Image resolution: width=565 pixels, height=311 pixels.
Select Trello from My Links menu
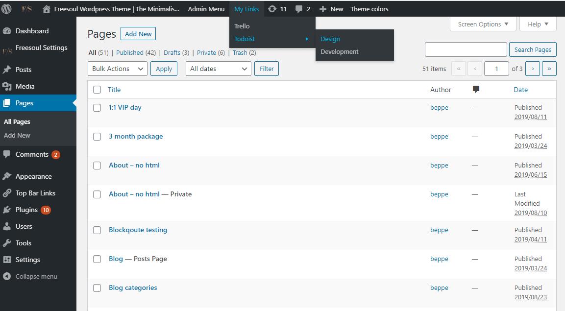point(242,26)
